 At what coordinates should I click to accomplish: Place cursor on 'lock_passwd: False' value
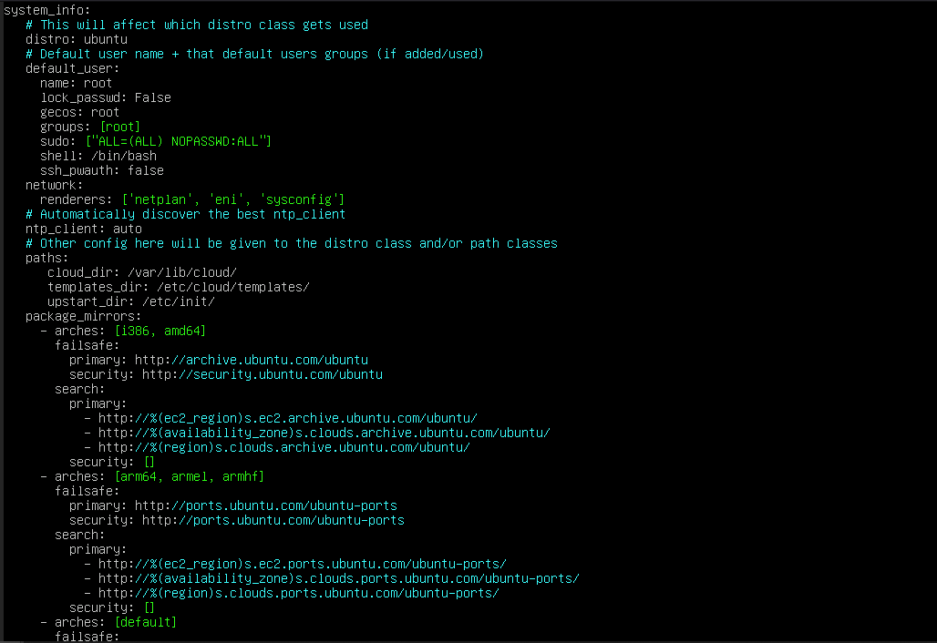tap(152, 97)
